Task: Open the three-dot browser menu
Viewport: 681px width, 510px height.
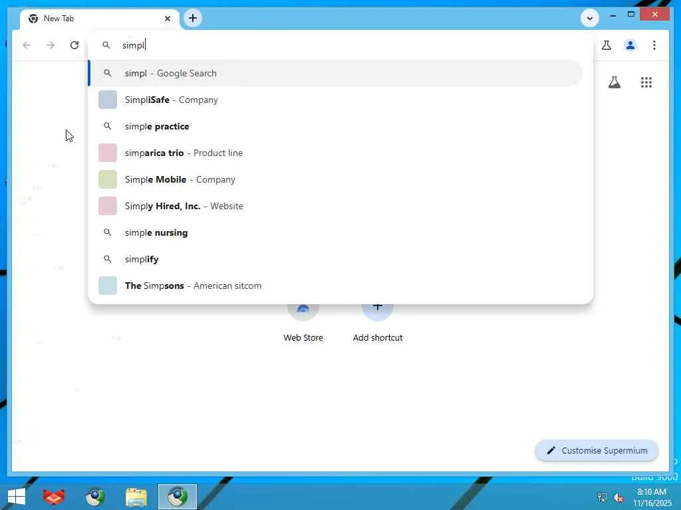Action: click(654, 45)
